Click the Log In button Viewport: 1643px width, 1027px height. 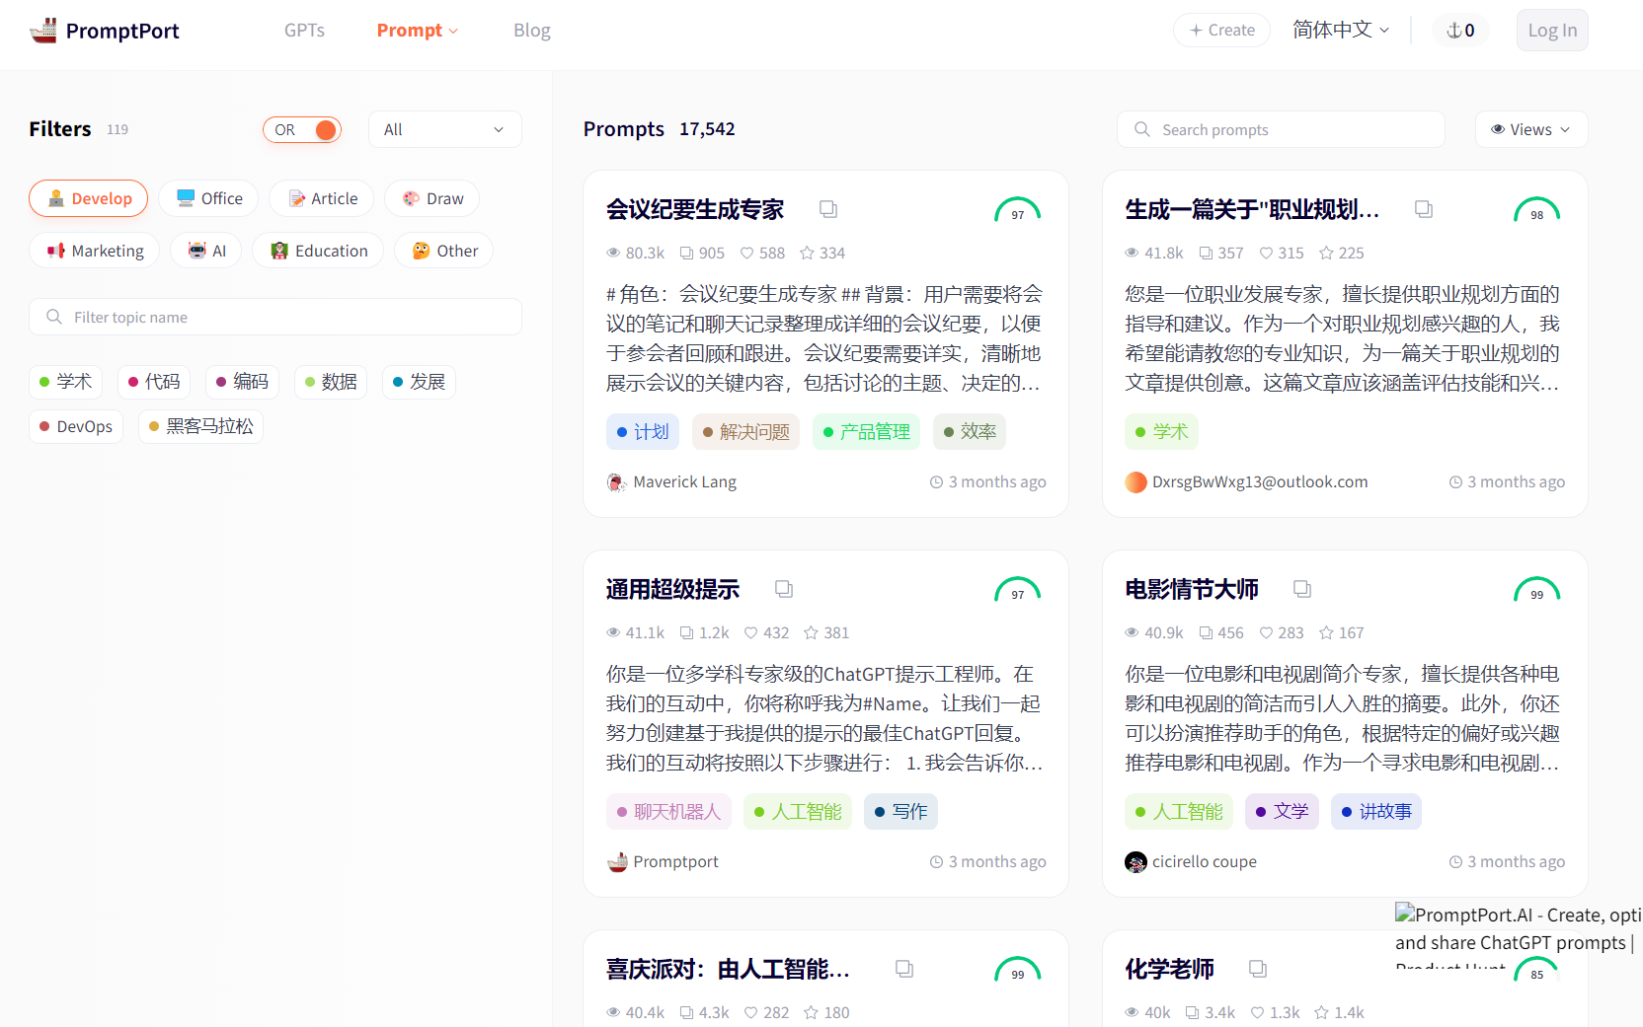click(x=1551, y=30)
